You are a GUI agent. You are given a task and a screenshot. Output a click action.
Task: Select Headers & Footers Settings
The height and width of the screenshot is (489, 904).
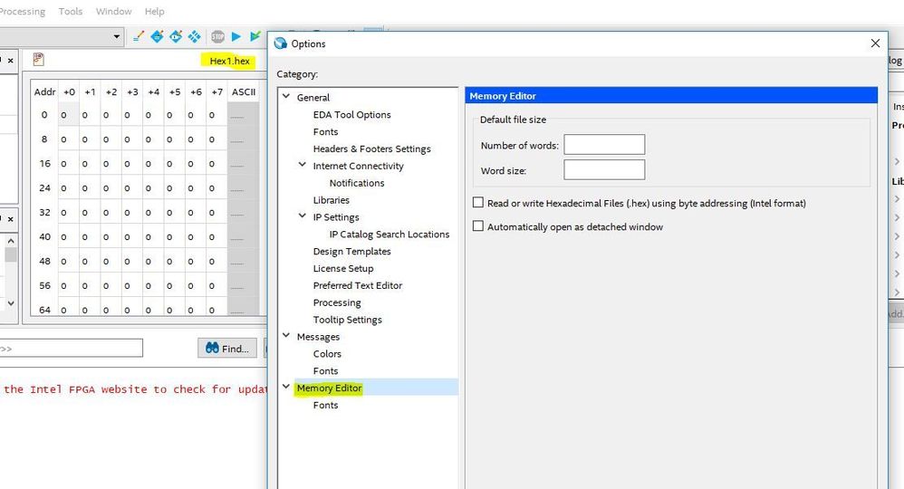point(372,149)
